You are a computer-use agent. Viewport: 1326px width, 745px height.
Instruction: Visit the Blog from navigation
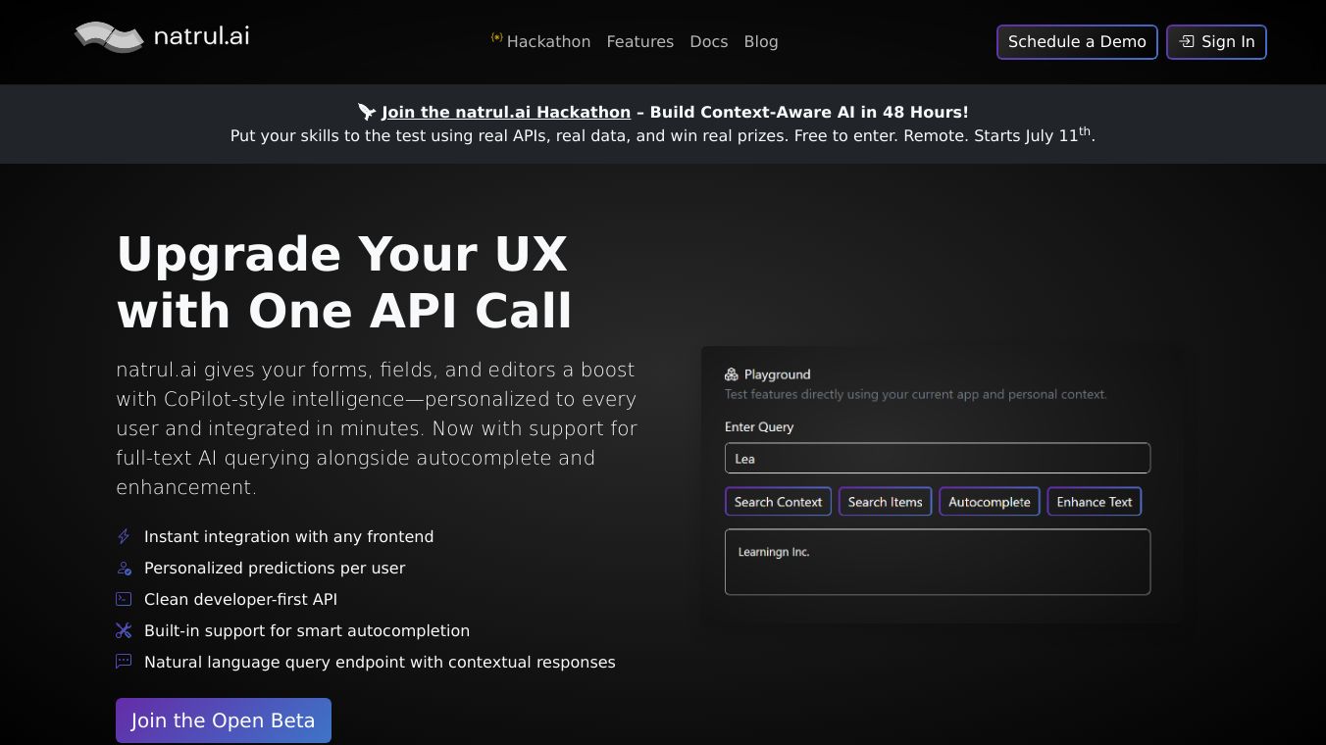pos(761,41)
